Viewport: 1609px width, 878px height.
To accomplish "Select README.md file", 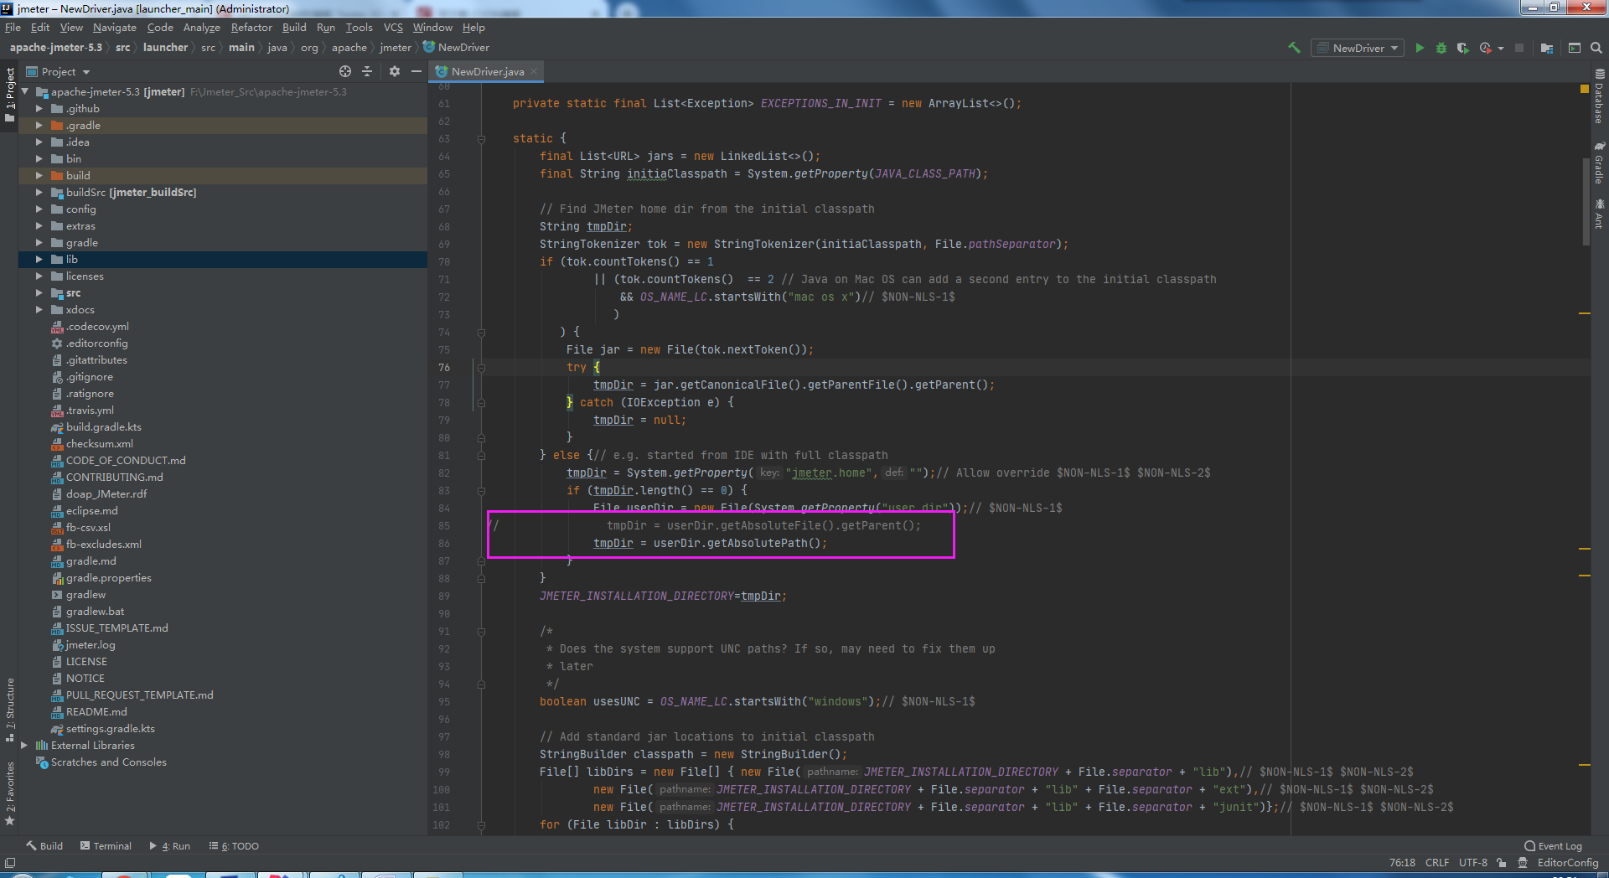I will pos(96,712).
